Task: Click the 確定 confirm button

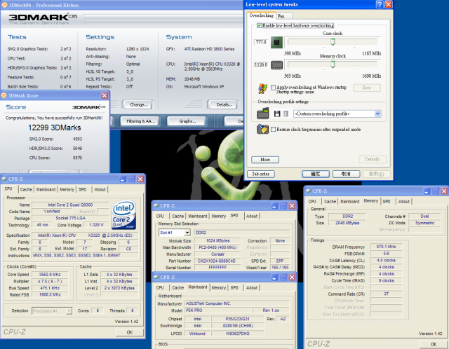Action: tap(316, 174)
